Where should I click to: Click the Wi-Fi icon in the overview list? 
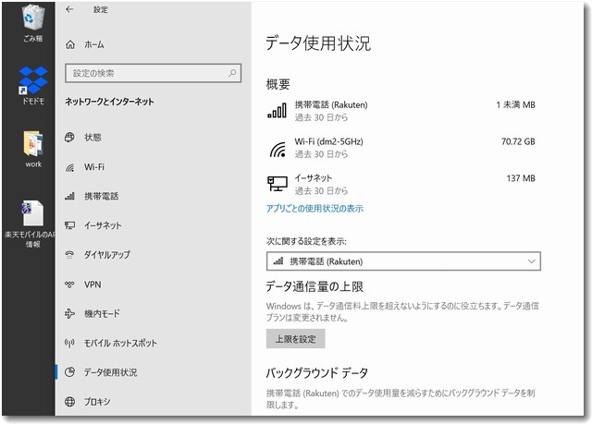[277, 149]
